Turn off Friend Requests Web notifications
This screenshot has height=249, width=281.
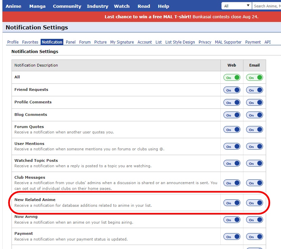232,90
